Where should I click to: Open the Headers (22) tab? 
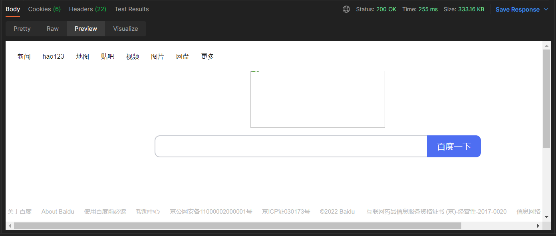pyautogui.click(x=87, y=9)
